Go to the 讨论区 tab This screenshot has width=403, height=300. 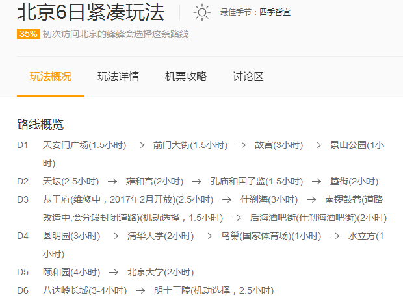[x=248, y=77]
